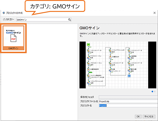
Task: Select the second preview page dot
Action: tap(155, 92)
